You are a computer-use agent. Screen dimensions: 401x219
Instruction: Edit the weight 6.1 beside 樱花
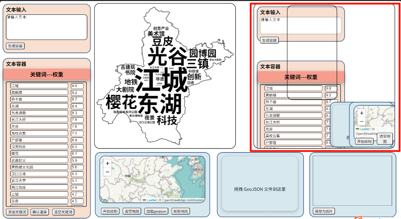[x=77, y=154]
